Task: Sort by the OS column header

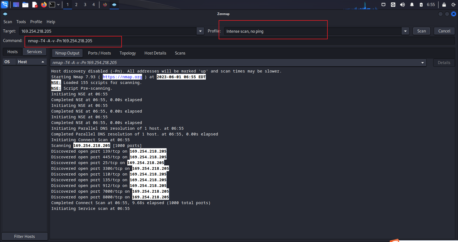Action: 10,62
